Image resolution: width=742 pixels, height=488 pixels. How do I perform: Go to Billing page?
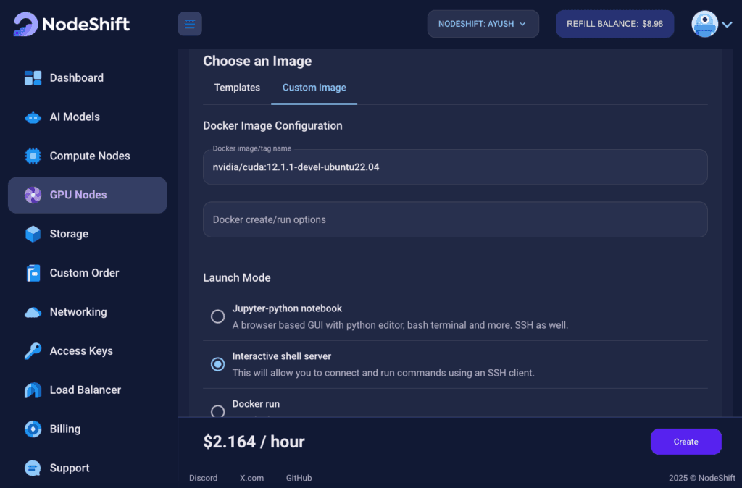point(87,429)
